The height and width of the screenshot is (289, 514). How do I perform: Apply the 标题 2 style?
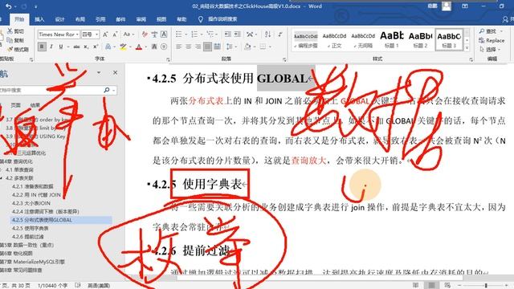(x=420, y=39)
